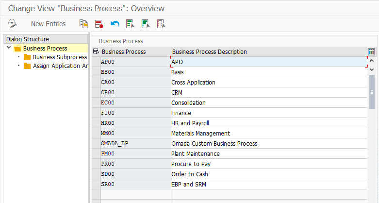
Task: Click the Order to Cash description cell
Action: click(269, 174)
